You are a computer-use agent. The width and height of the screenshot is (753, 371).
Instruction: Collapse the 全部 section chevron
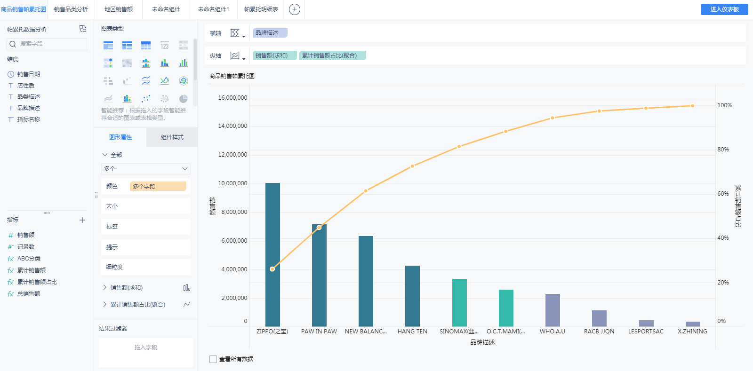(104, 155)
